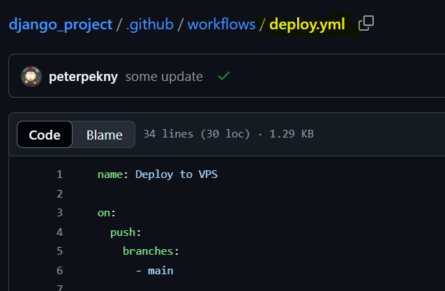Select line number 3 in gutter
445x291 pixels.
(x=59, y=212)
